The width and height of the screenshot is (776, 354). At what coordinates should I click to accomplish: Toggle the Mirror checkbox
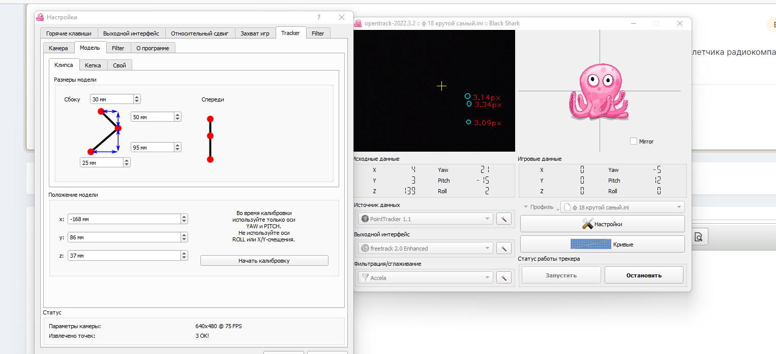tap(633, 141)
